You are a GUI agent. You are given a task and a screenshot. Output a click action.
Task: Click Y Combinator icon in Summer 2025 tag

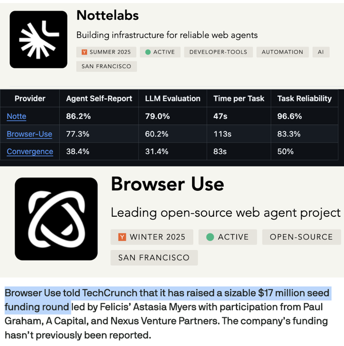85,52
